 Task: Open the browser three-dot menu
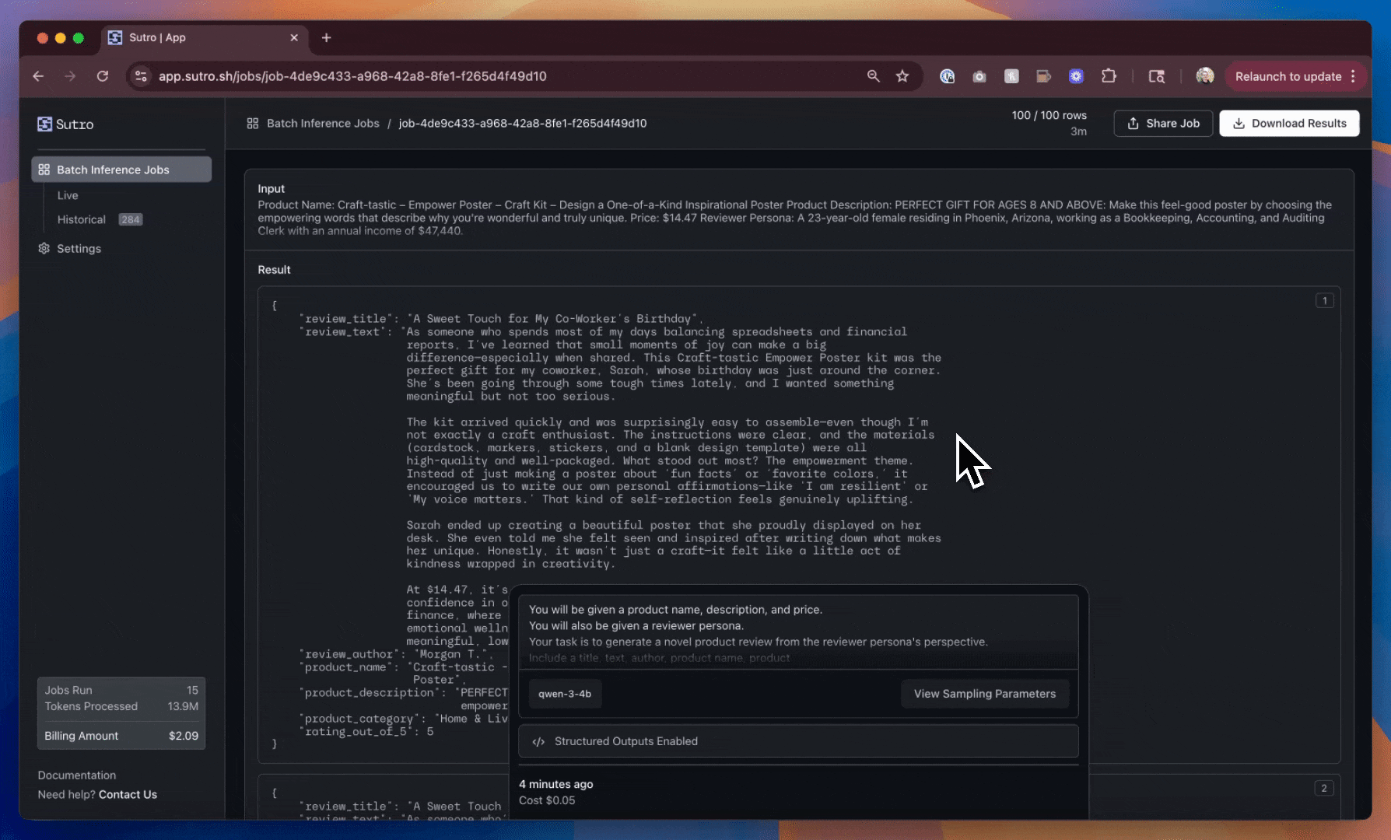[x=1354, y=76]
